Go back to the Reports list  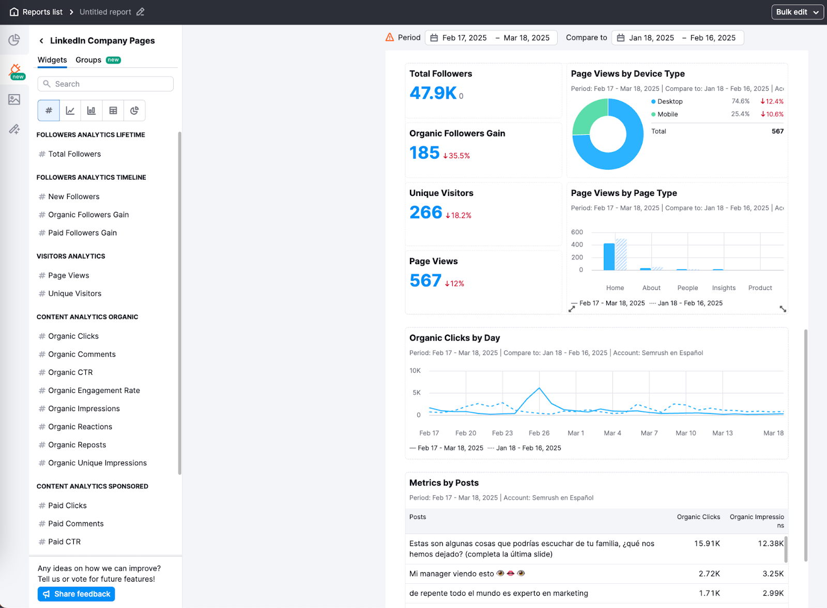(42, 11)
